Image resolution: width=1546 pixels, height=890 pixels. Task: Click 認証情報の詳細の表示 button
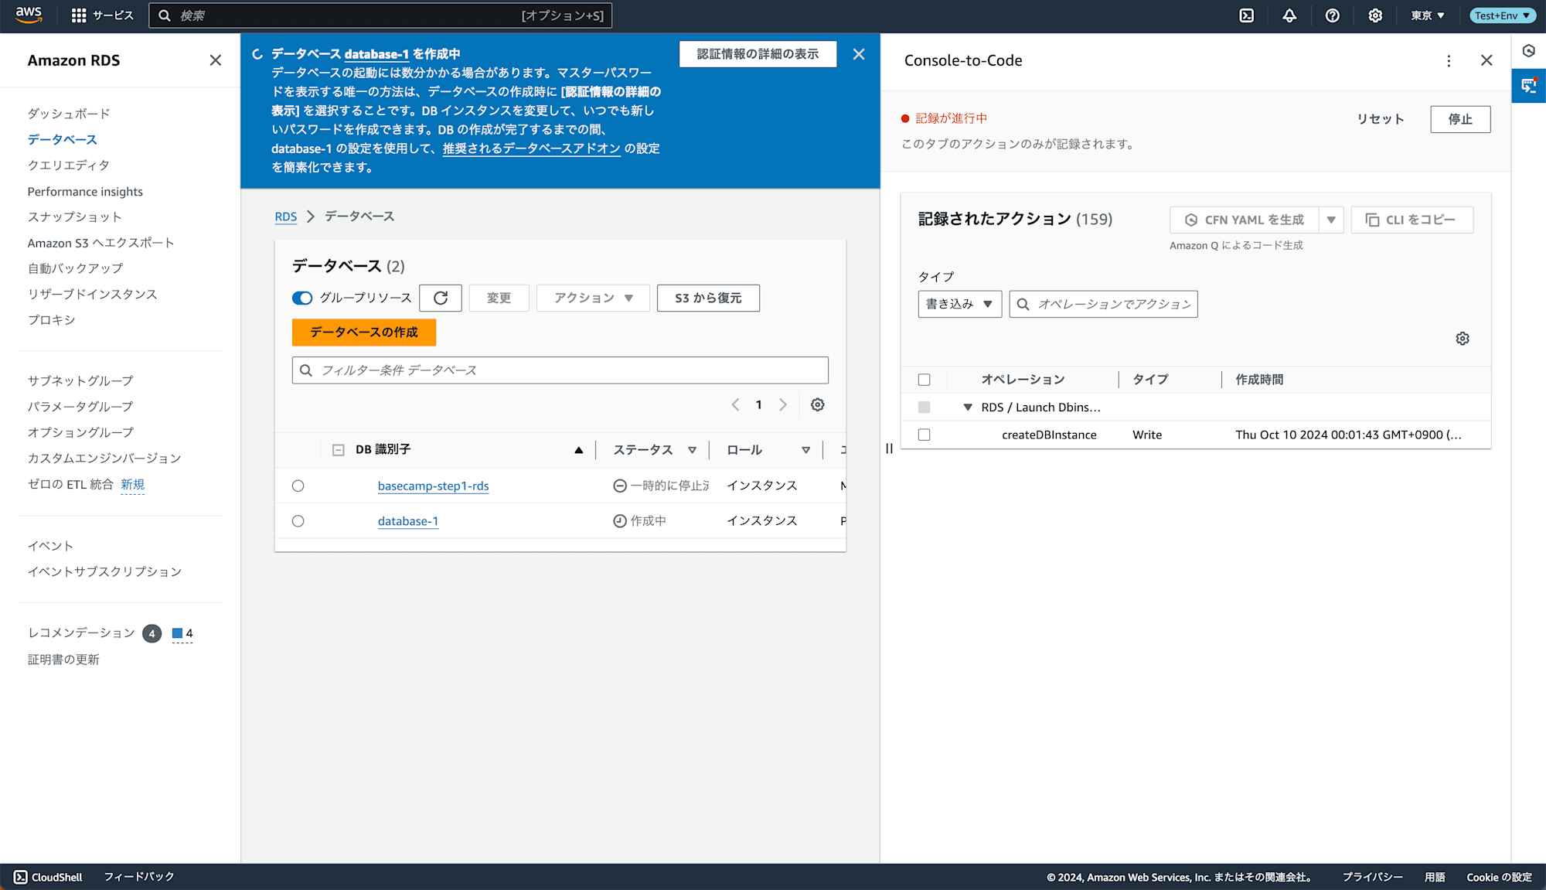coord(758,54)
